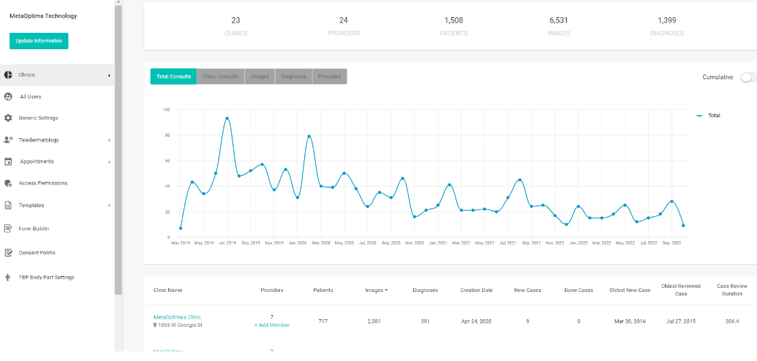Collapse the Clinics menu arrow

point(109,75)
